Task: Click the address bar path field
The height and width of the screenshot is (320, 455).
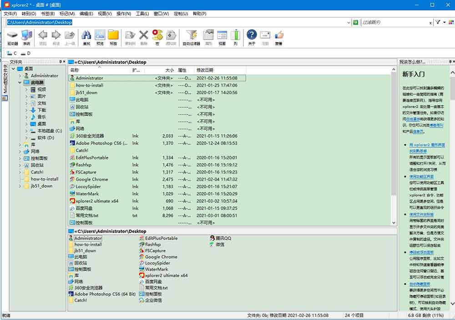Action: point(176,22)
